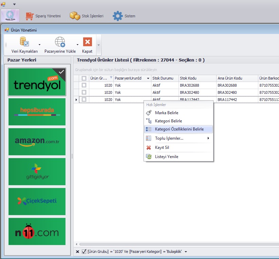The image size is (279, 259).
Task: Click the row indicator arrow for BRA117442
Action: (x=76, y=100)
